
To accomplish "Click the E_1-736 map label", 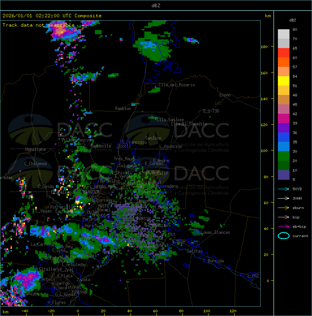I will point(211,111).
